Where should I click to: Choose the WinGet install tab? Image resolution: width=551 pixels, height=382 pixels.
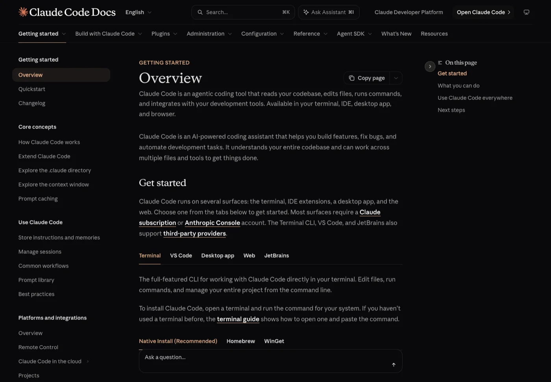click(x=274, y=341)
